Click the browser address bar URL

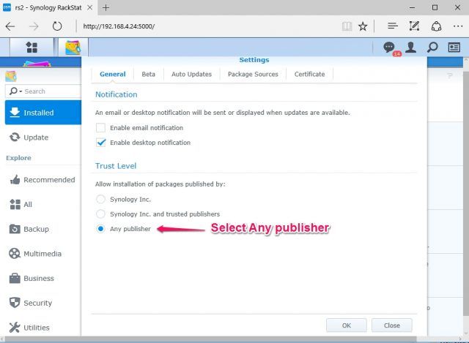point(119,26)
